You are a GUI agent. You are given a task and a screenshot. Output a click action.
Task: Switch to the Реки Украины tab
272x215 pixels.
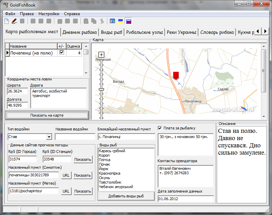coord(181,32)
